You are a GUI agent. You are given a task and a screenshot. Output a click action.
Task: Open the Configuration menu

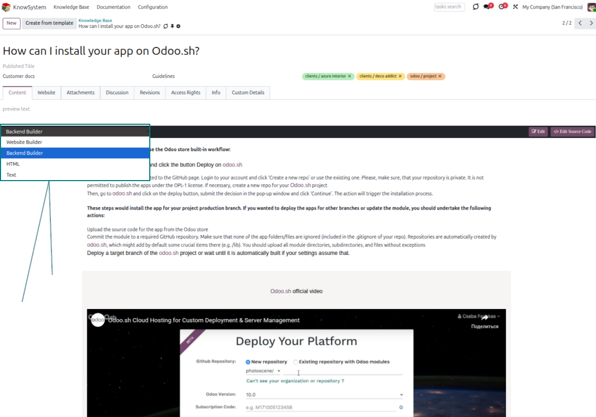152,7
